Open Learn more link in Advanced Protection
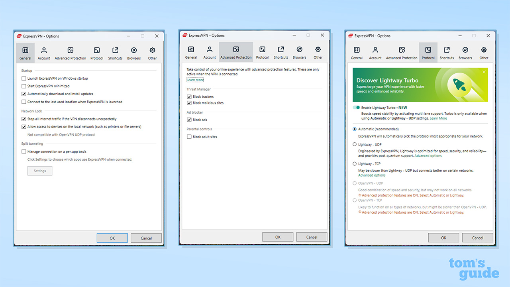This screenshot has height=287, width=510. pyautogui.click(x=195, y=80)
